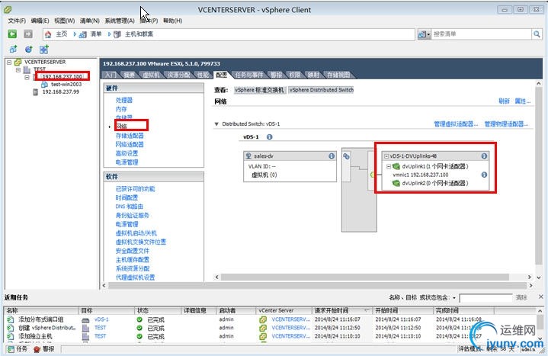Open the 视图(W) menu
This screenshot has height=356, width=548.
tap(64, 21)
